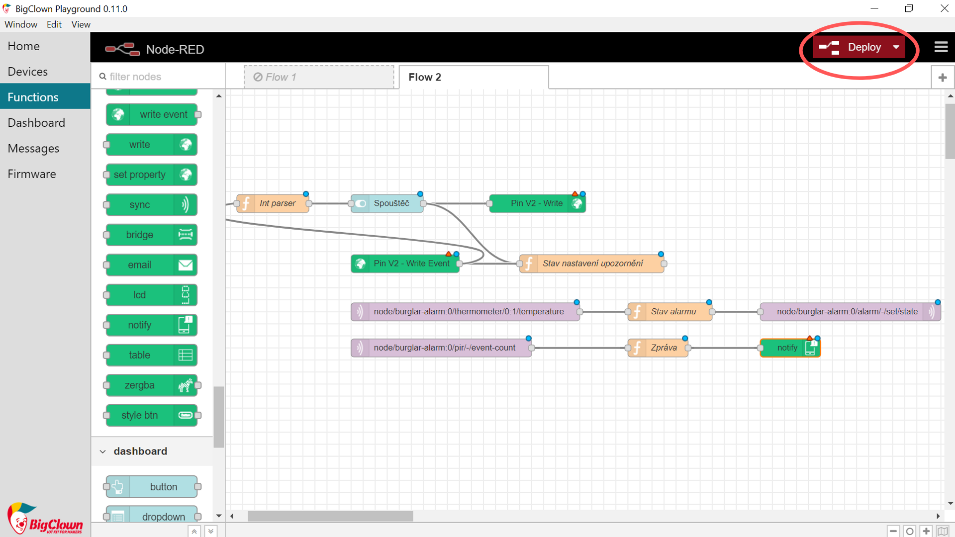The width and height of the screenshot is (955, 537).
Task: Select the Stav nastavení upozornění function node
Action: 592,264
